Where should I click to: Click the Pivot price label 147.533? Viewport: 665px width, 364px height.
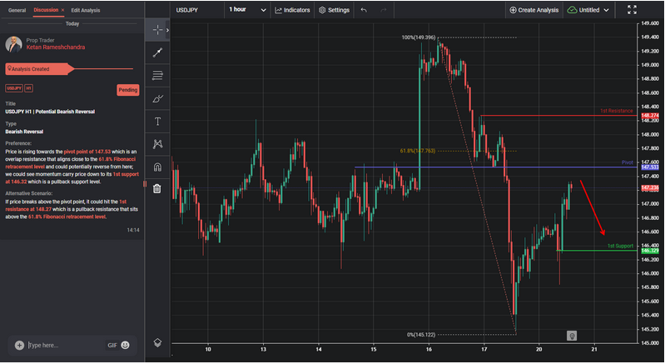650,167
